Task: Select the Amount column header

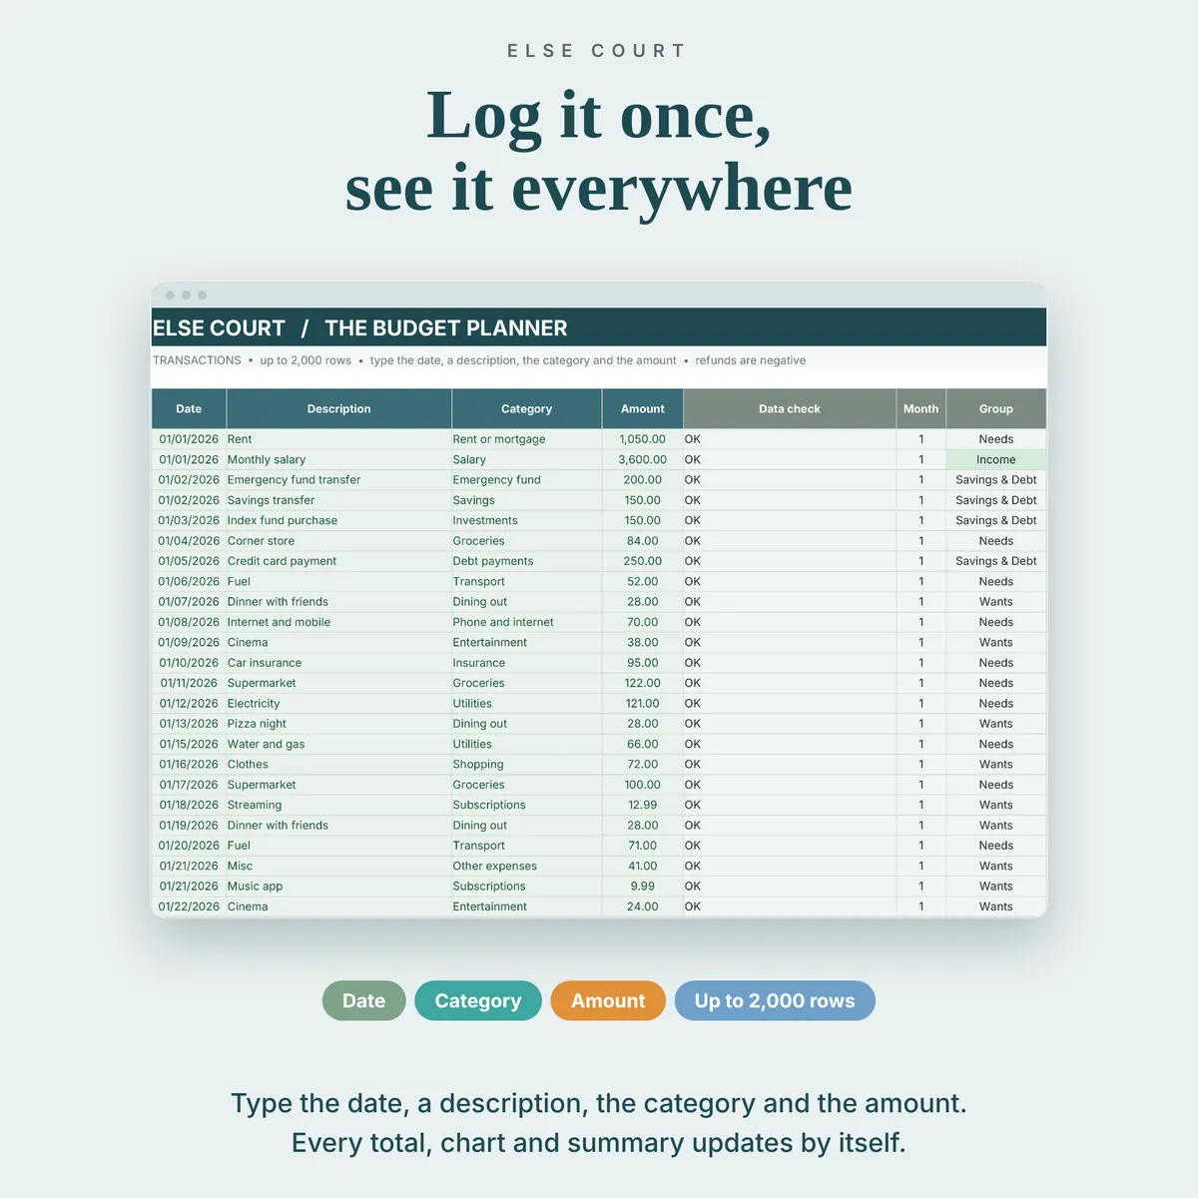Action: coord(643,408)
